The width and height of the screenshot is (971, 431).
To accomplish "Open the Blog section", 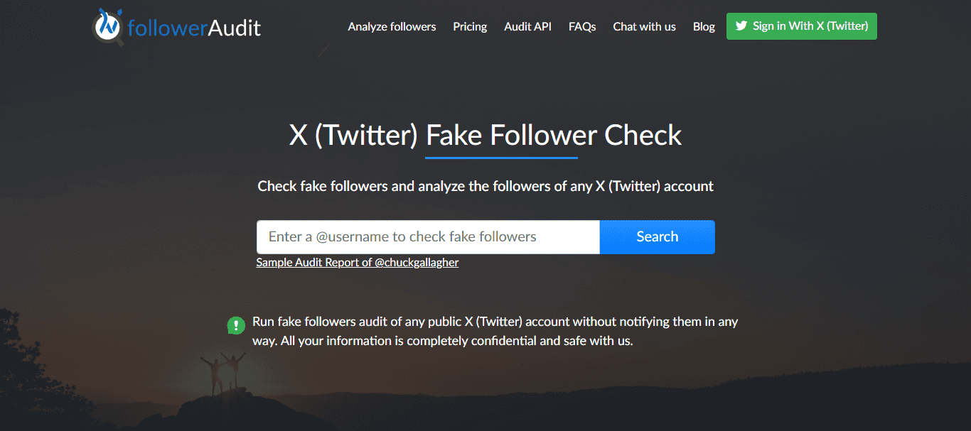I will pyautogui.click(x=704, y=26).
